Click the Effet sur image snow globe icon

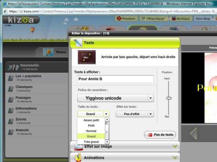click(x=78, y=147)
